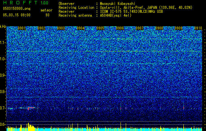Click the 0910 time marker
206x131 pixels.
pyautogui.click(x=198, y=28)
